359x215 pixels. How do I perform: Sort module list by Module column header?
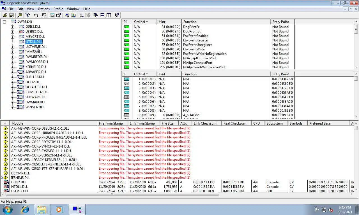[53, 123]
